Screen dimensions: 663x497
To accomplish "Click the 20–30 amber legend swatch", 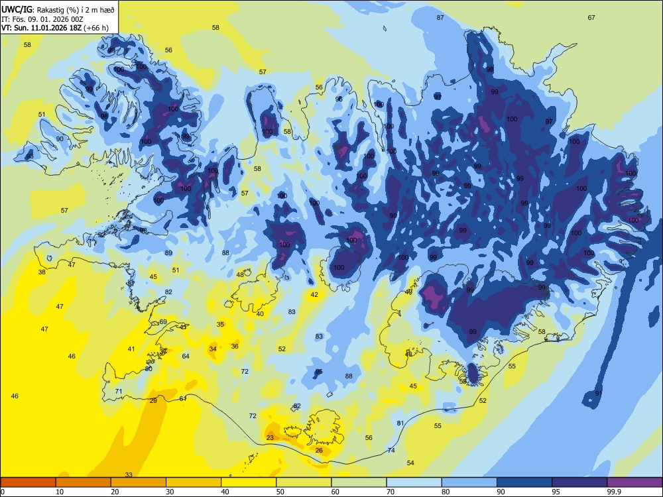I will [x=139, y=482].
